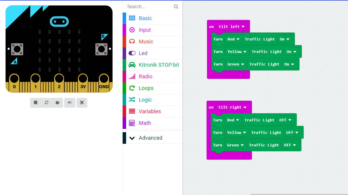Open Off dropdown for Red traffic light
Screen dimensions: 348x195
285,120
